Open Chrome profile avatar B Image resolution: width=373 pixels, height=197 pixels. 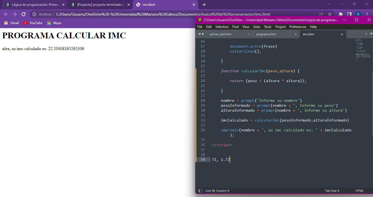[x=358, y=14]
